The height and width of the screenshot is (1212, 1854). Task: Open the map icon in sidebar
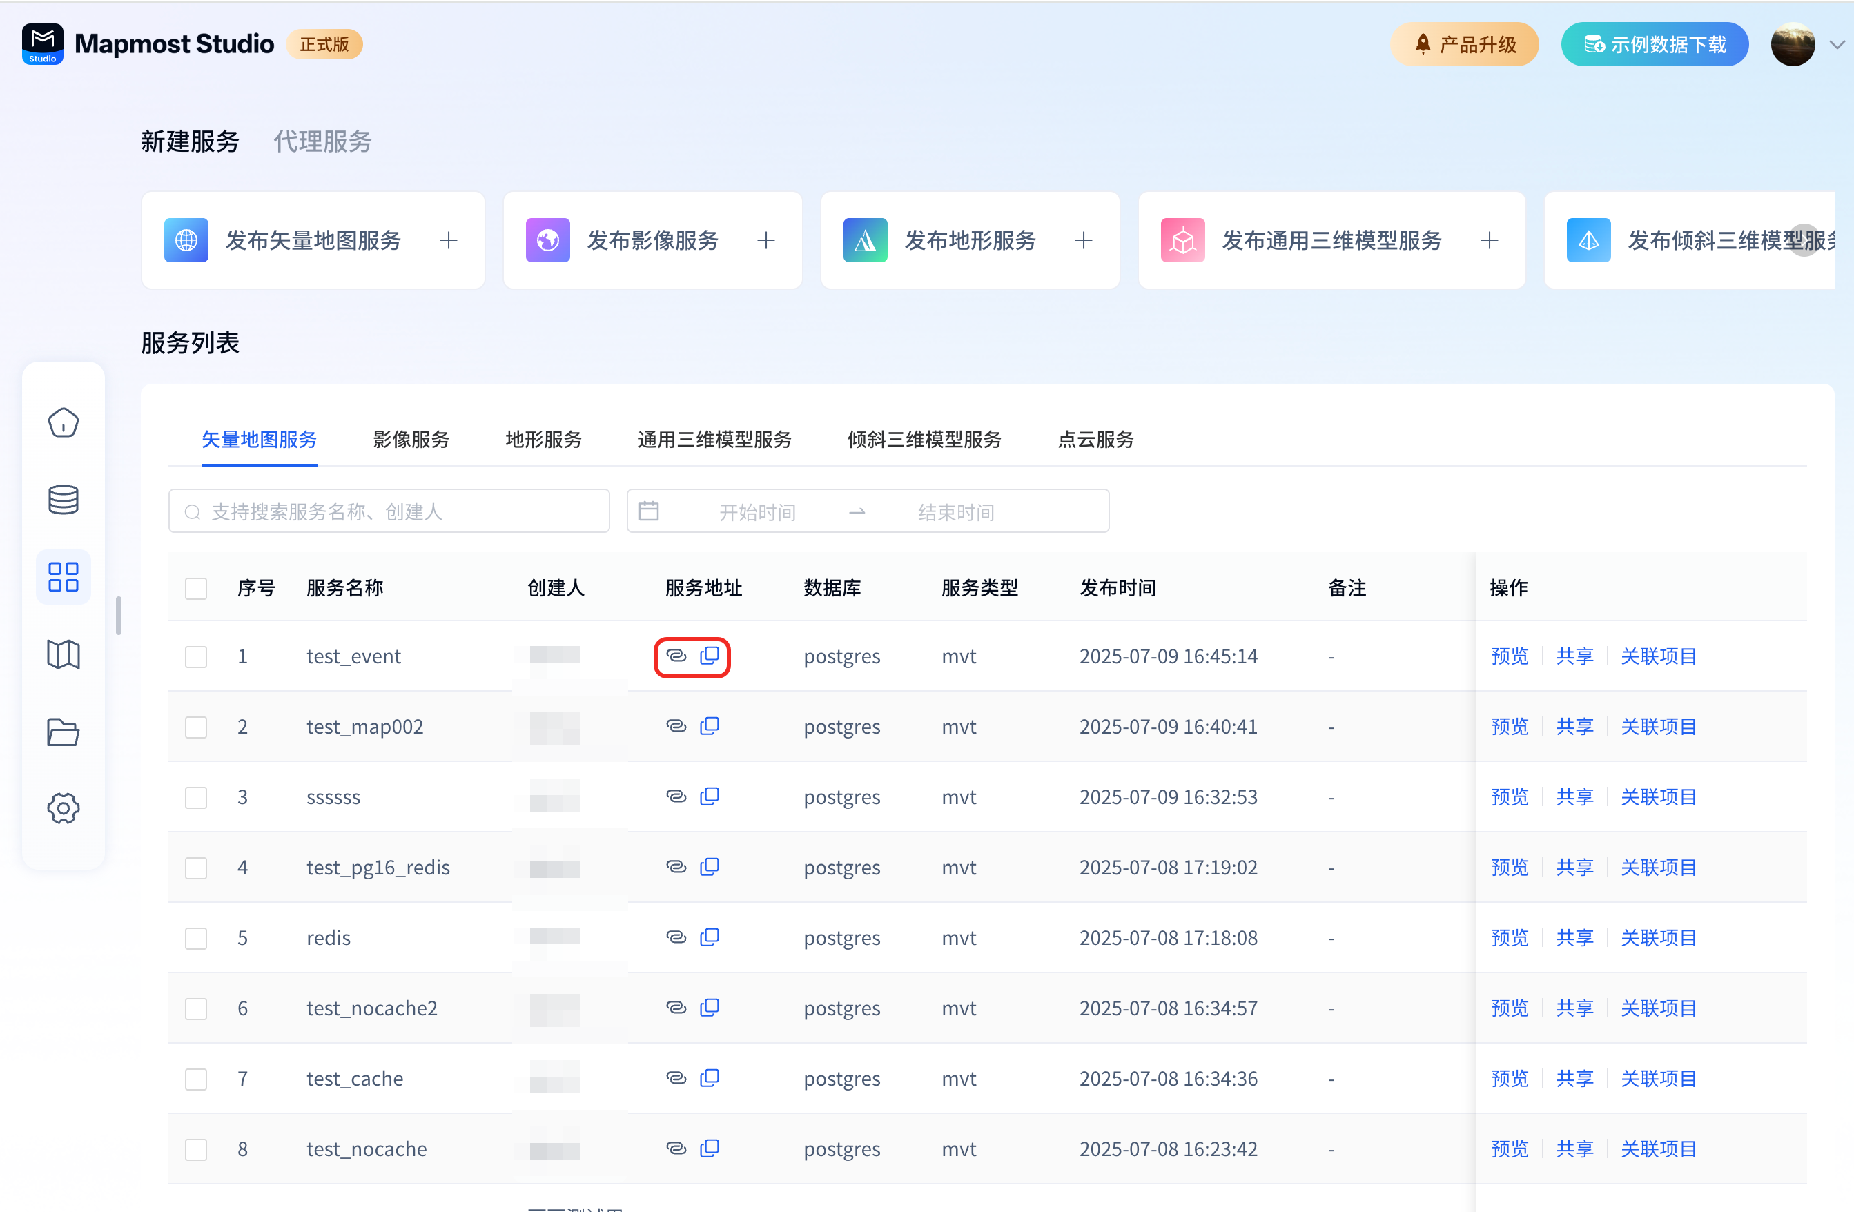(x=63, y=654)
